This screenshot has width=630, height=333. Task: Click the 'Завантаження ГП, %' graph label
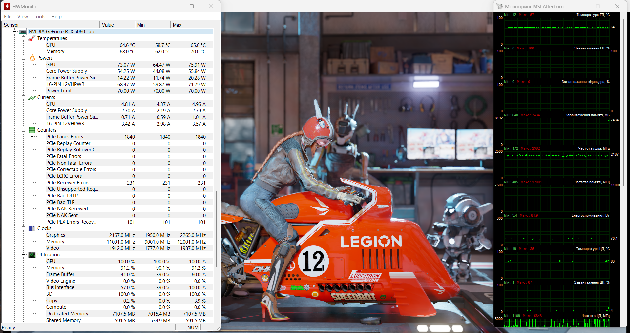pyautogui.click(x=592, y=48)
